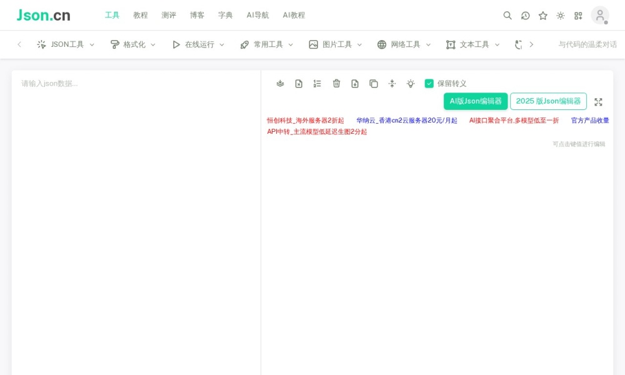Open the AI导航 nav item
625x375 pixels.
pyautogui.click(x=257, y=15)
